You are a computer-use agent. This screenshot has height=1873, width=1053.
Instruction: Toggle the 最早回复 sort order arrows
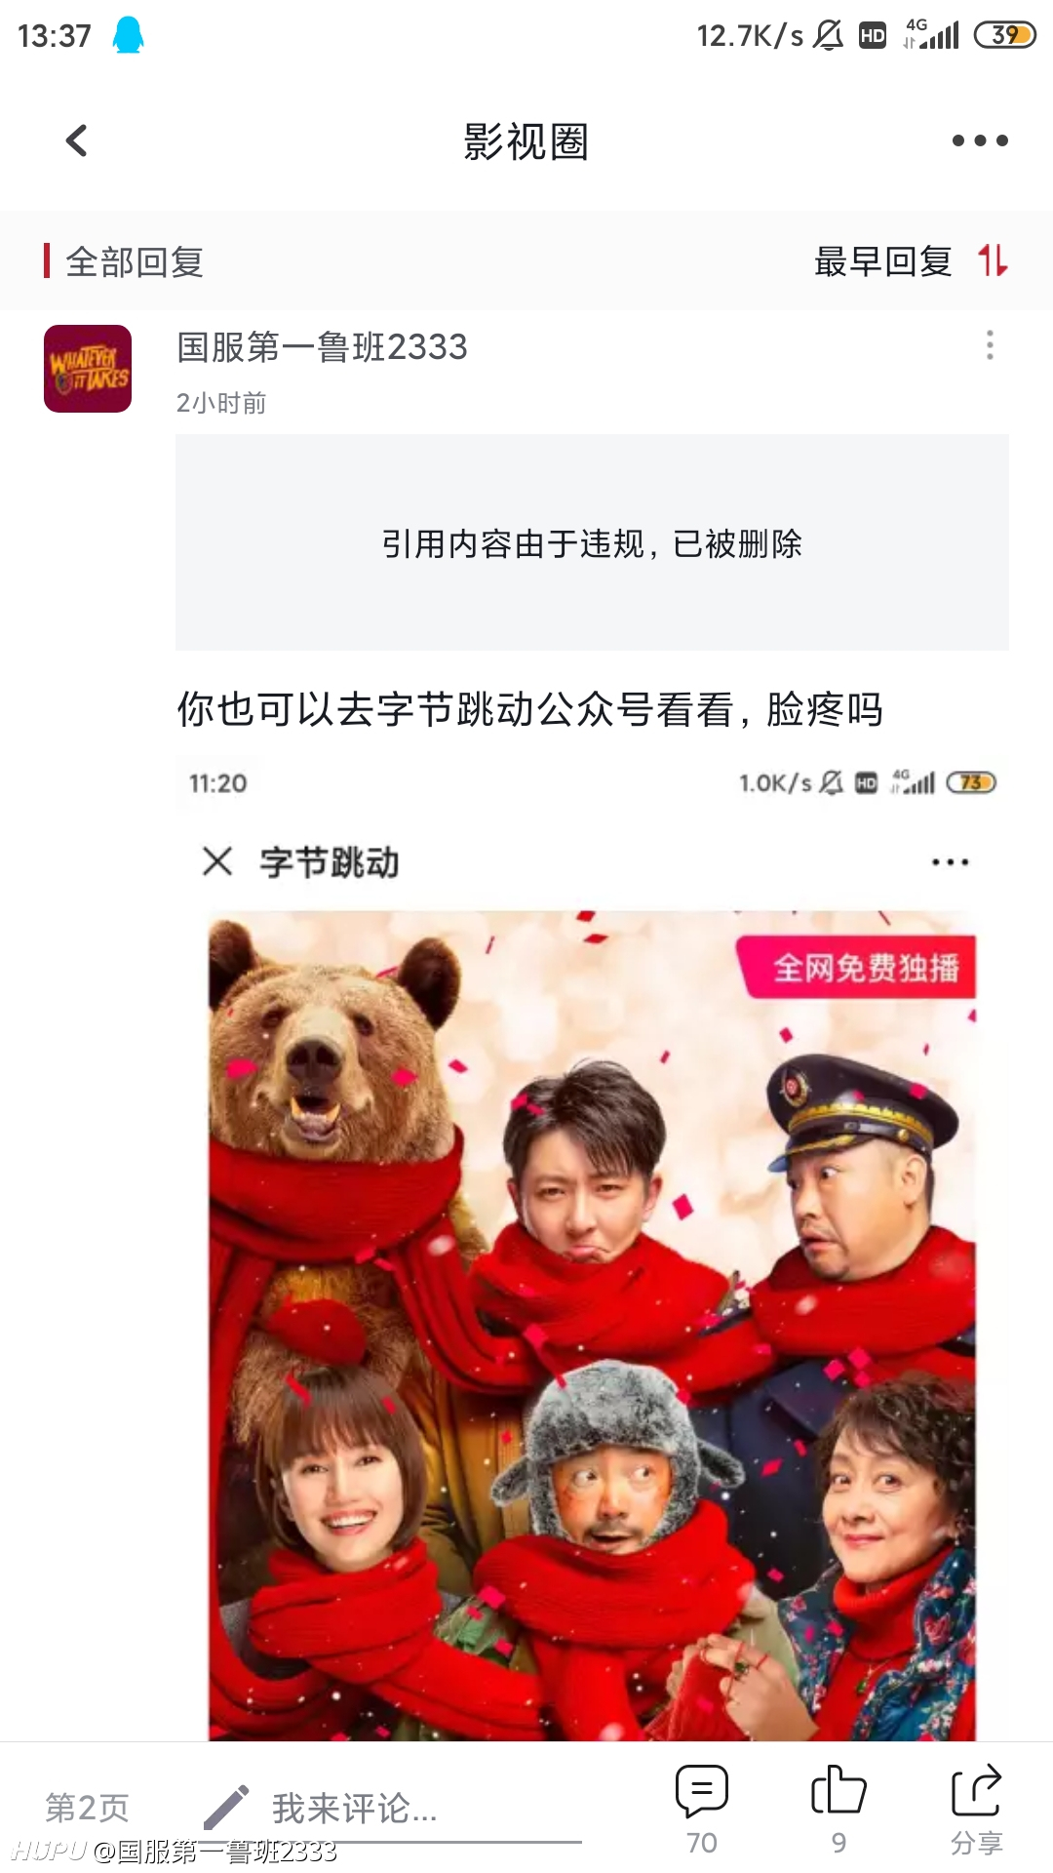pyautogui.click(x=993, y=261)
